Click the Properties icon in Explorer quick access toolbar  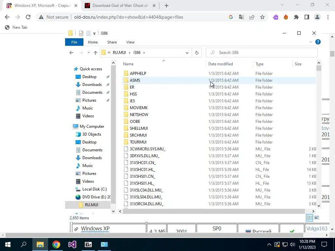click(81, 33)
